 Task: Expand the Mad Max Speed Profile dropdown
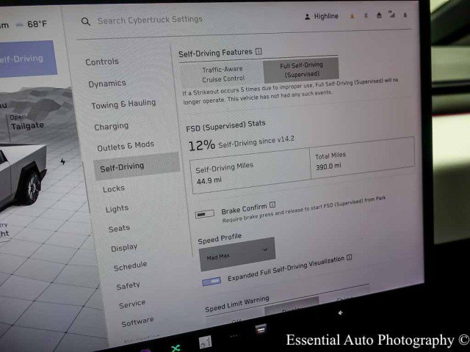[236, 254]
